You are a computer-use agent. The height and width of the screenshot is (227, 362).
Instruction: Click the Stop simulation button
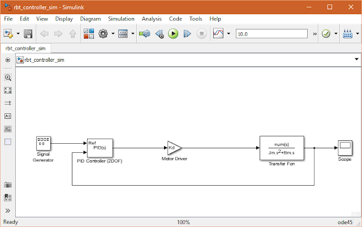pos(201,34)
